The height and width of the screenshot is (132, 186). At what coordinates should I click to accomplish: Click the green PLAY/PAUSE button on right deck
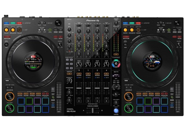[x=129, y=108]
